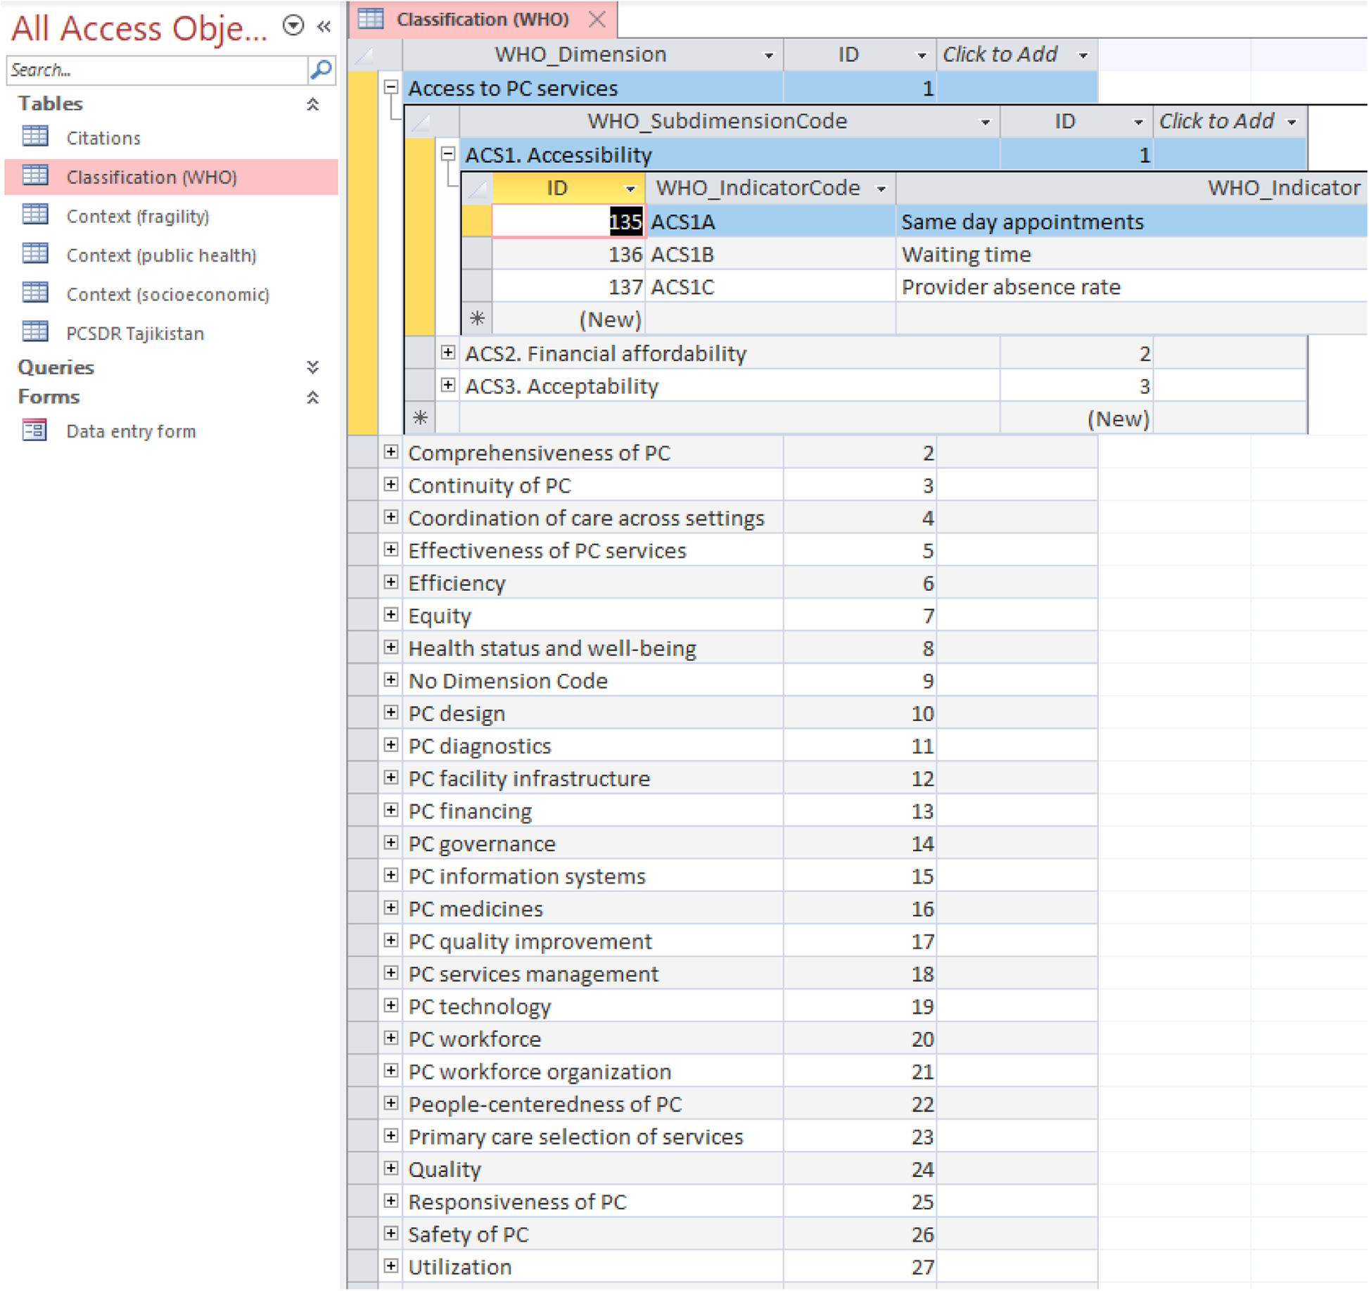The height and width of the screenshot is (1291, 1369).
Task: Expand the ACS2. Financial affordability row
Action: [448, 352]
